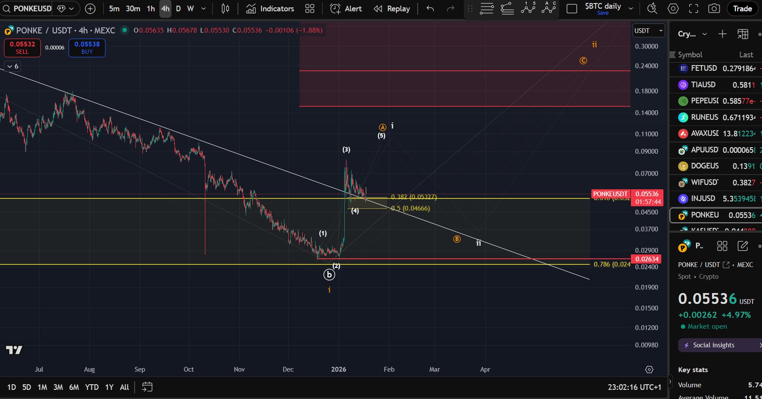This screenshot has width=762, height=399.
Task: Start bar Replay mode
Action: [392, 9]
